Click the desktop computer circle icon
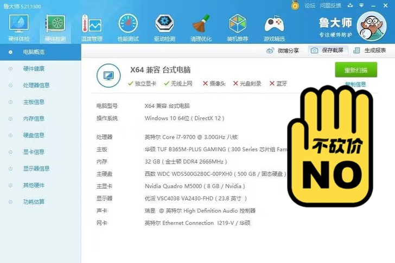The width and height of the screenshot is (395, 263). click(x=109, y=75)
